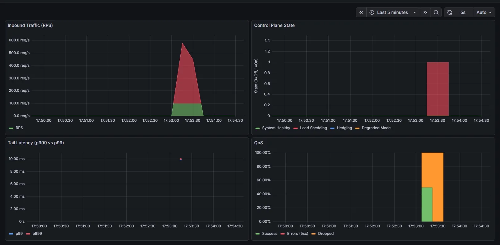Screen dimensions: 500x245
Task: Click the p999 data point in Tail Latency chart
Action: [x=181, y=159]
